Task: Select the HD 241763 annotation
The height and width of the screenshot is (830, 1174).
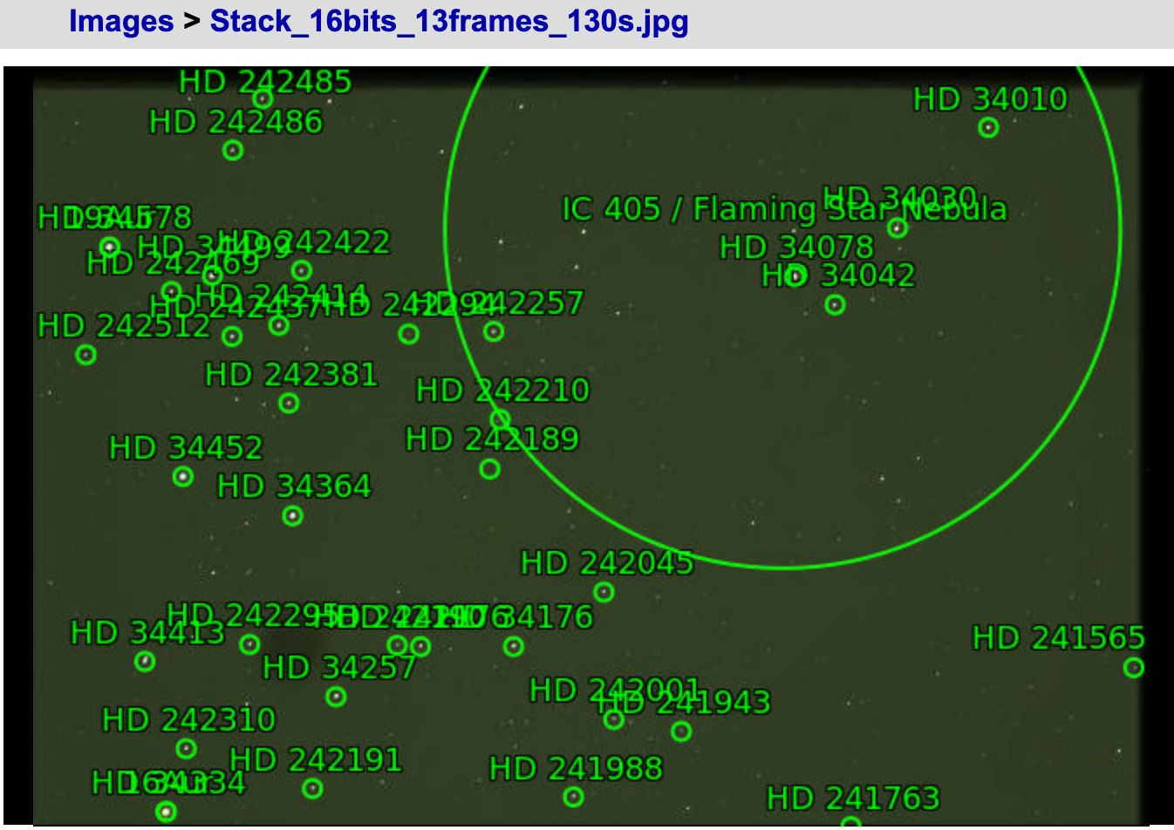Action: [x=853, y=799]
